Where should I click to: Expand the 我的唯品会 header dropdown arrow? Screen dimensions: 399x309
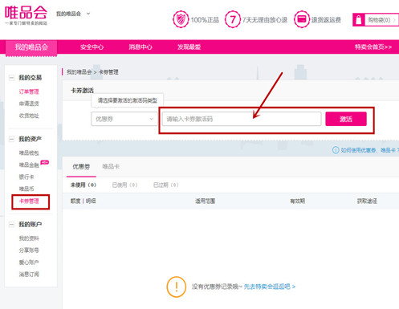click(88, 14)
